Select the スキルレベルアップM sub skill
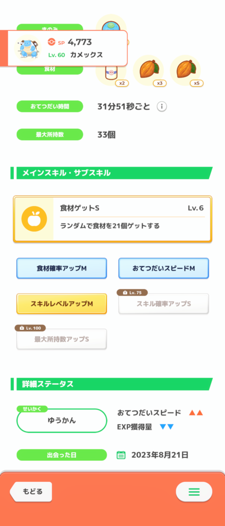Image resolution: width=225 pixels, height=526 pixels. coord(62,304)
